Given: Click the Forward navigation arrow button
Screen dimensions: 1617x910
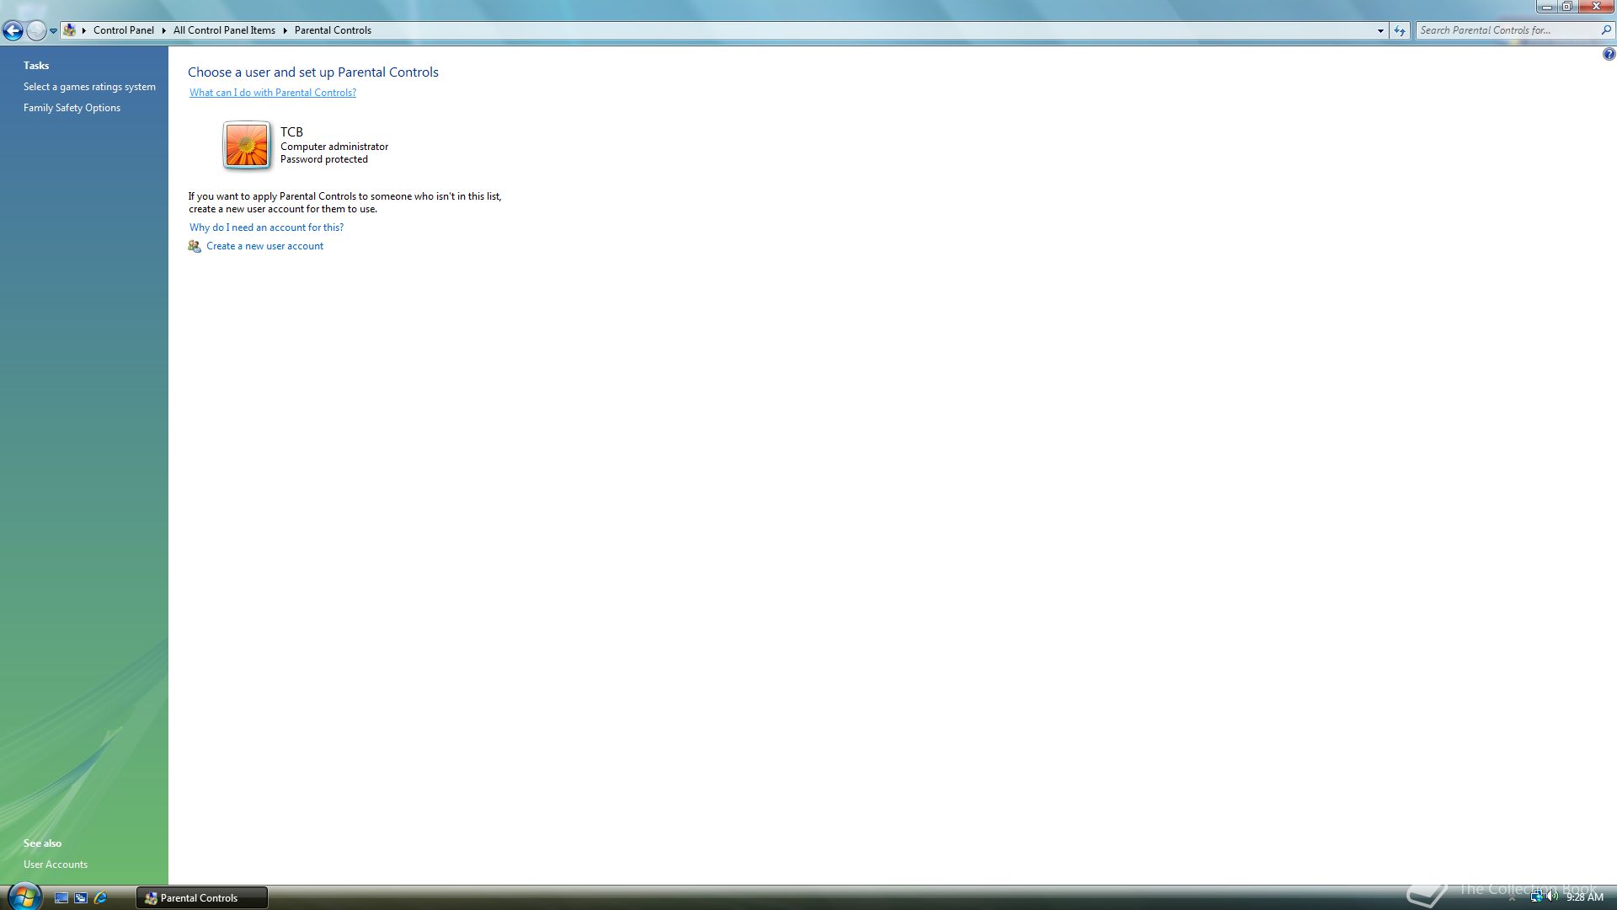Looking at the screenshot, I should pyautogui.click(x=36, y=31).
